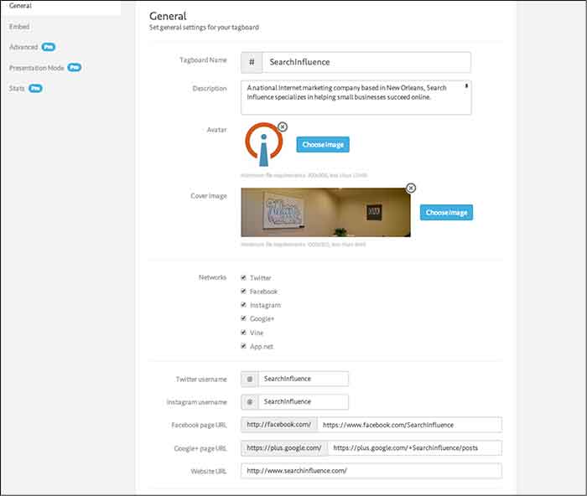Uncheck the Vine network checkbox

(244, 332)
